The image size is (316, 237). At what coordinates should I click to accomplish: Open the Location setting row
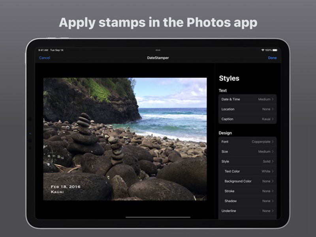(248, 109)
